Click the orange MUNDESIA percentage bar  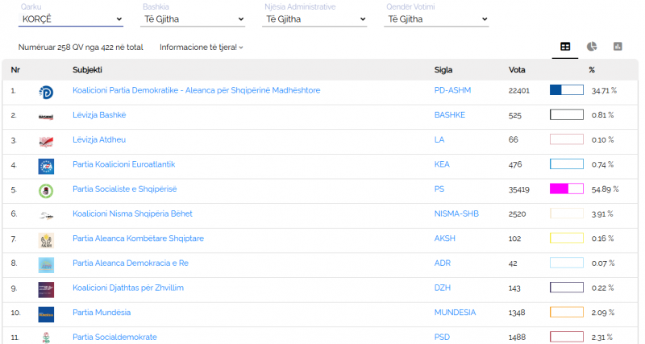(x=567, y=312)
